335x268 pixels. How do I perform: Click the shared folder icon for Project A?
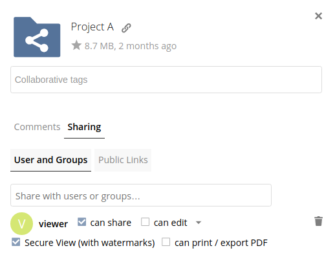(x=37, y=37)
